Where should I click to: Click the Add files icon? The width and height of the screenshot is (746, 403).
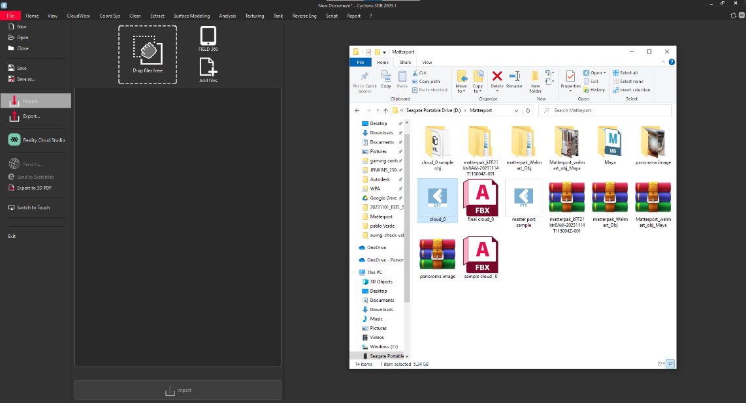click(x=208, y=67)
